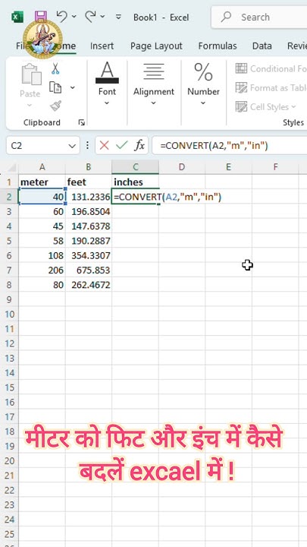This screenshot has height=547, width=307.
Task: Open the Insert tab
Action: [102, 46]
